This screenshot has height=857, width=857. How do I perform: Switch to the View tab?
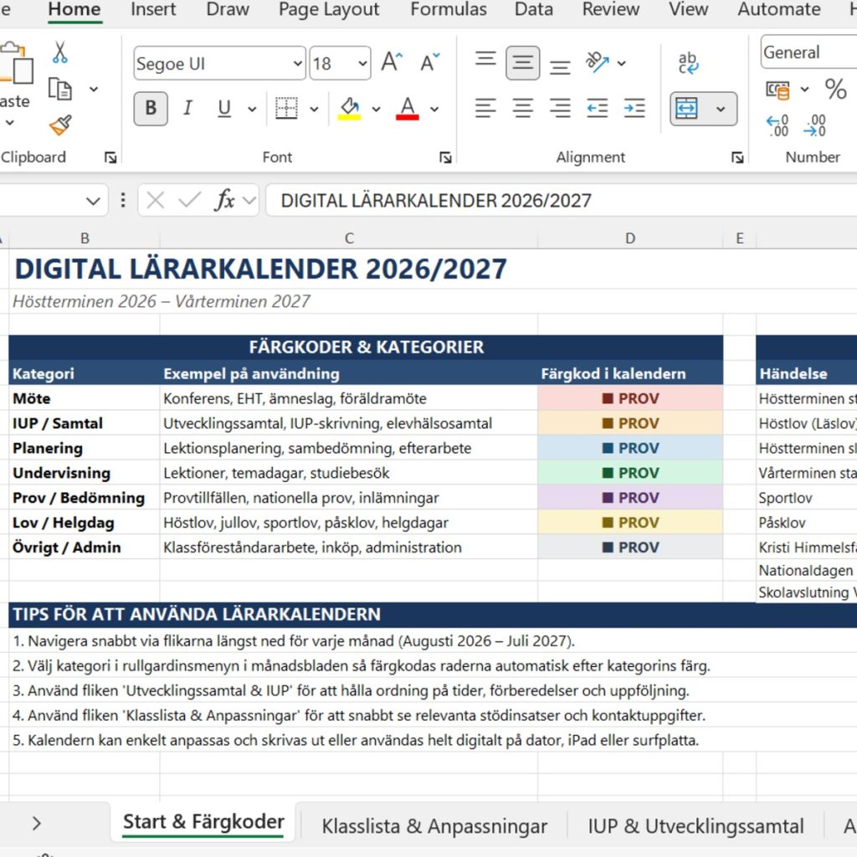click(689, 9)
